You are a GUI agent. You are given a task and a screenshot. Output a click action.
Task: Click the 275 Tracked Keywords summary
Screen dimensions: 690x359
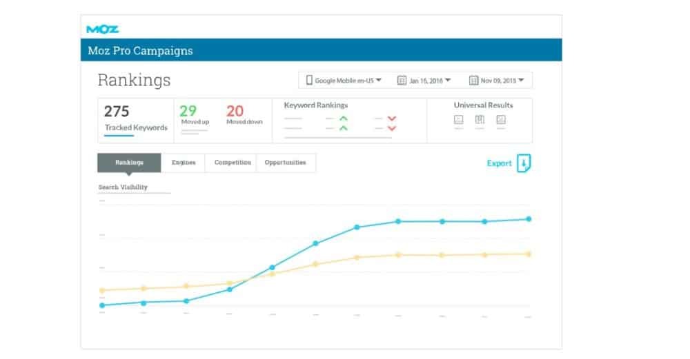135,118
